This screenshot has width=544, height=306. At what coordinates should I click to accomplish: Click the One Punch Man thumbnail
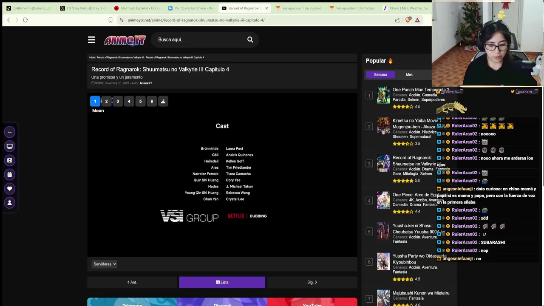383,95
